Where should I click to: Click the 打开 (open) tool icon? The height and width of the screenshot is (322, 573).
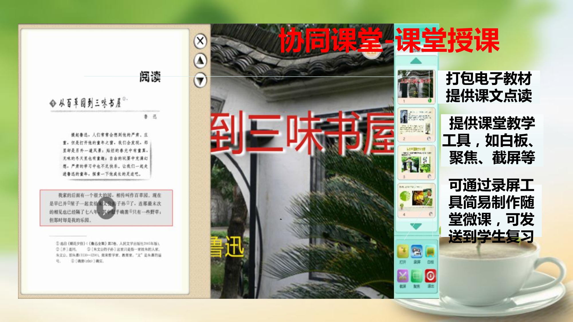pos(403,252)
